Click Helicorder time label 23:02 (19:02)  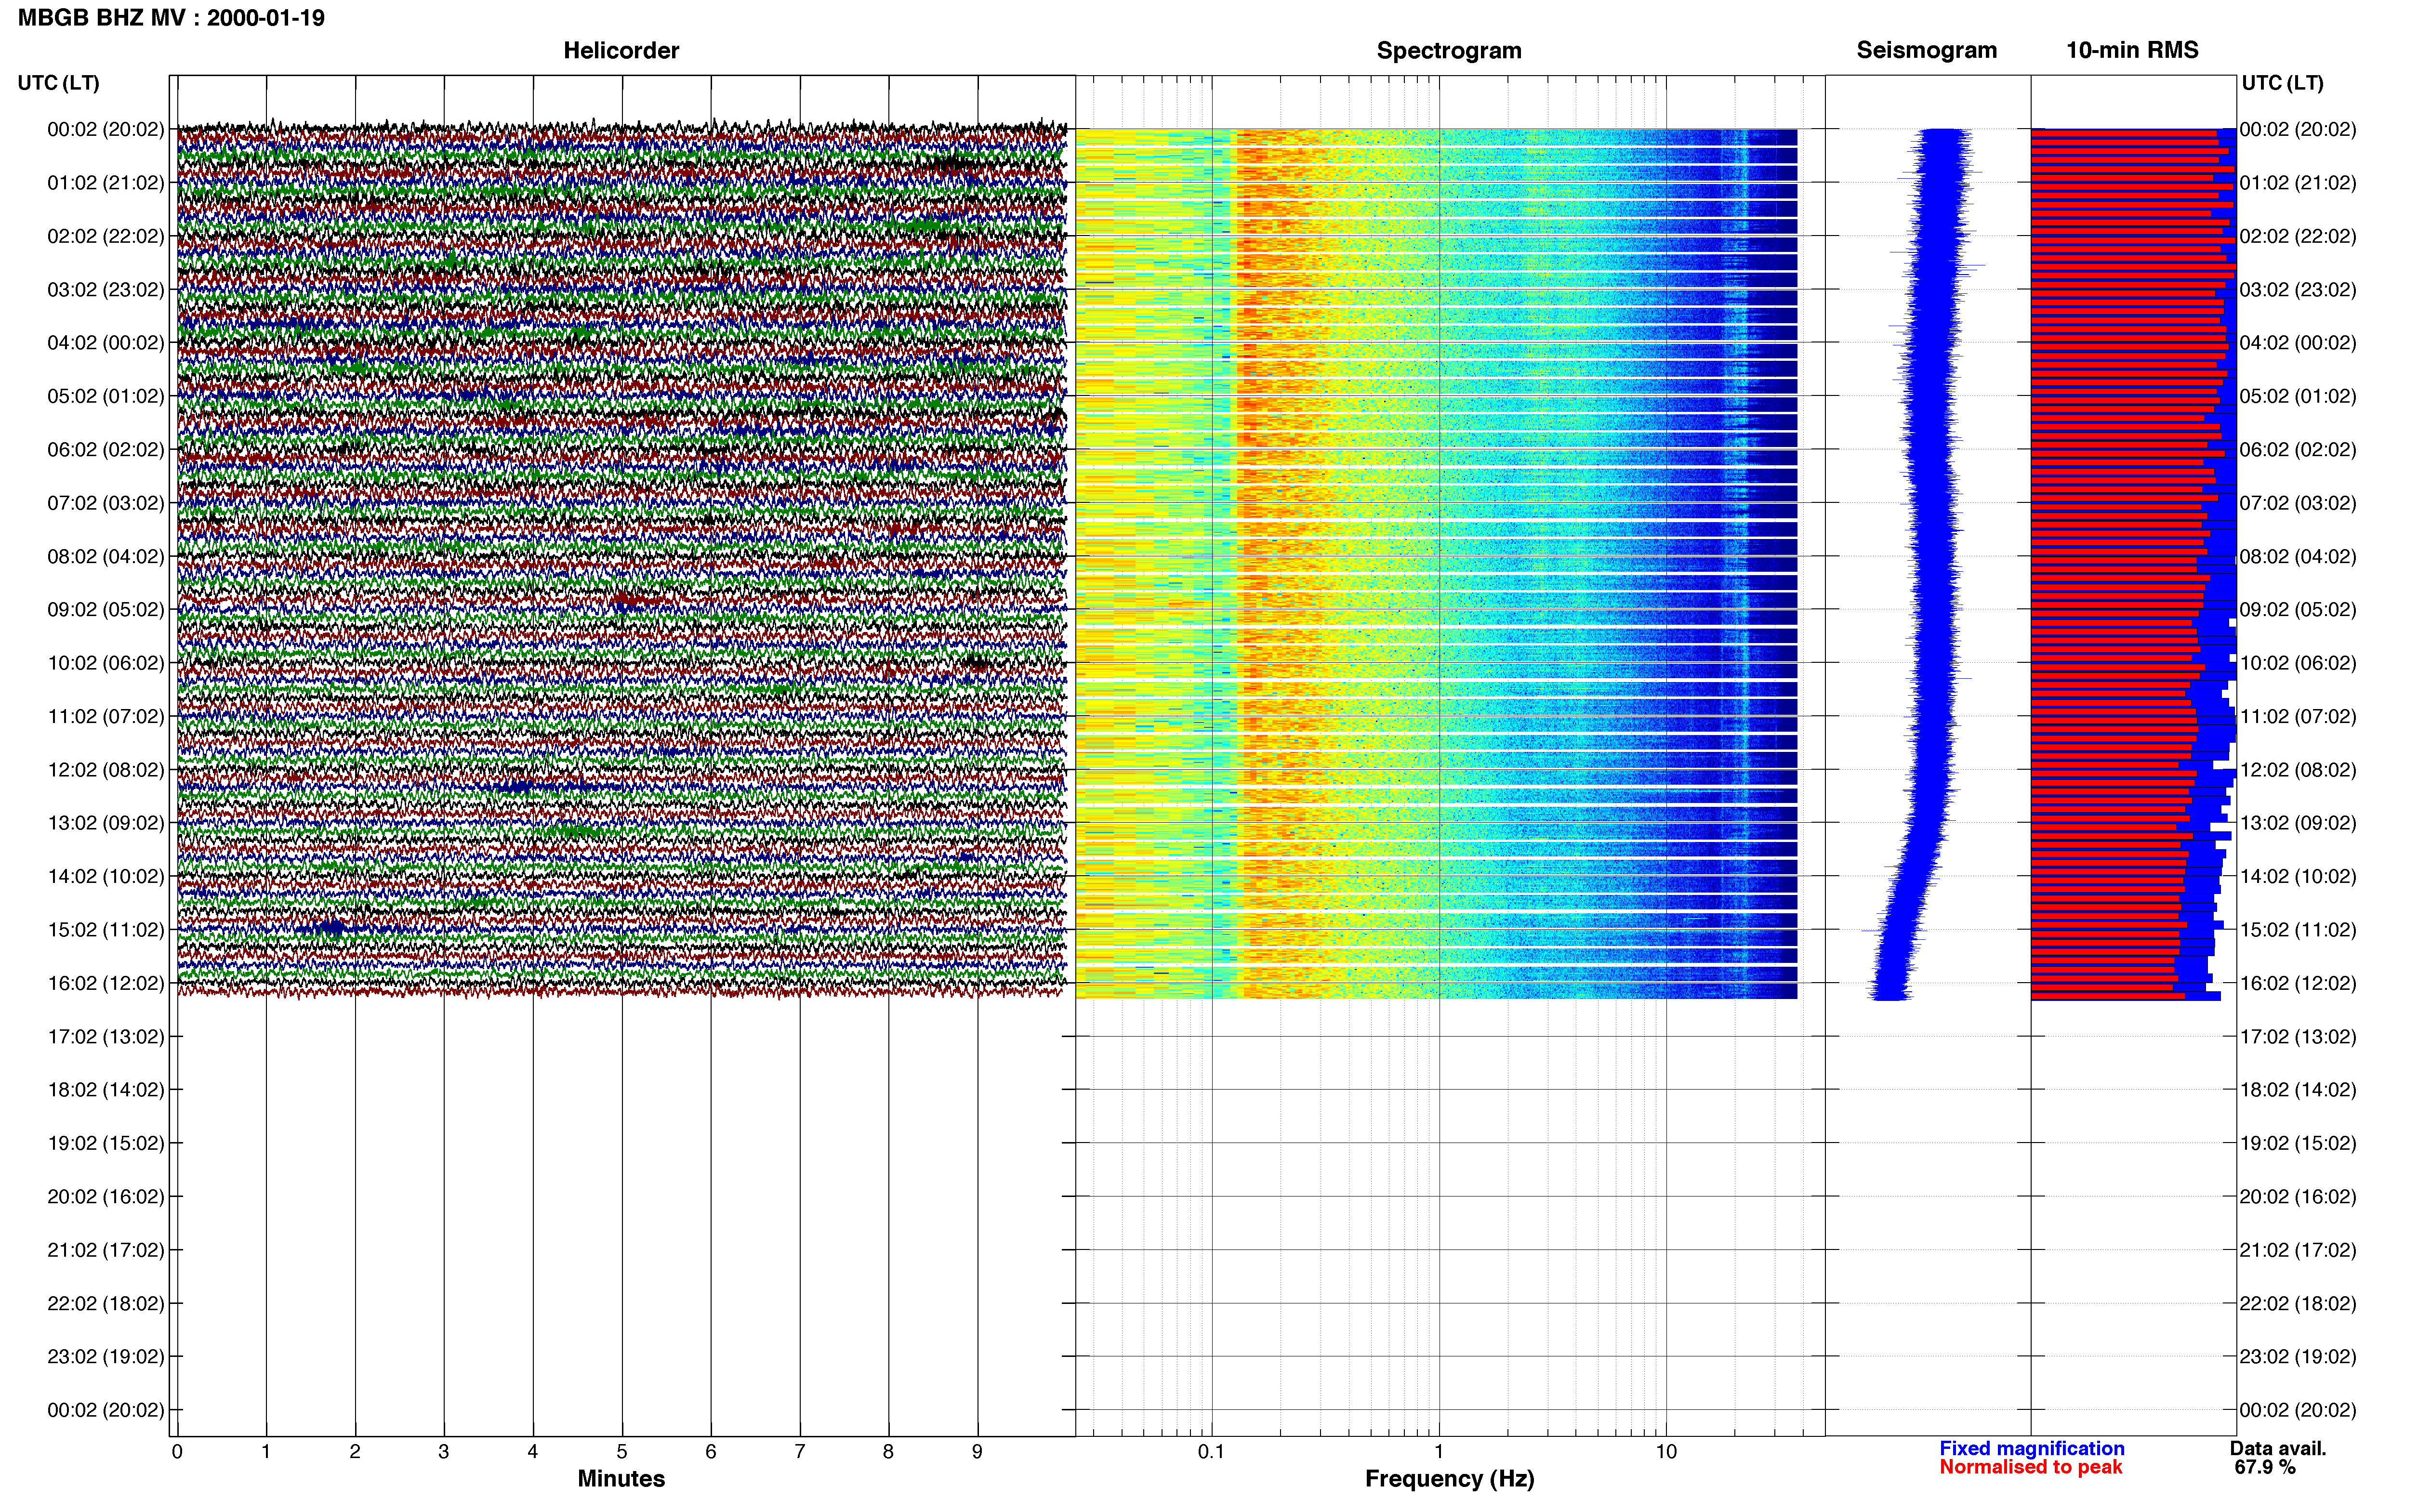coord(106,1357)
